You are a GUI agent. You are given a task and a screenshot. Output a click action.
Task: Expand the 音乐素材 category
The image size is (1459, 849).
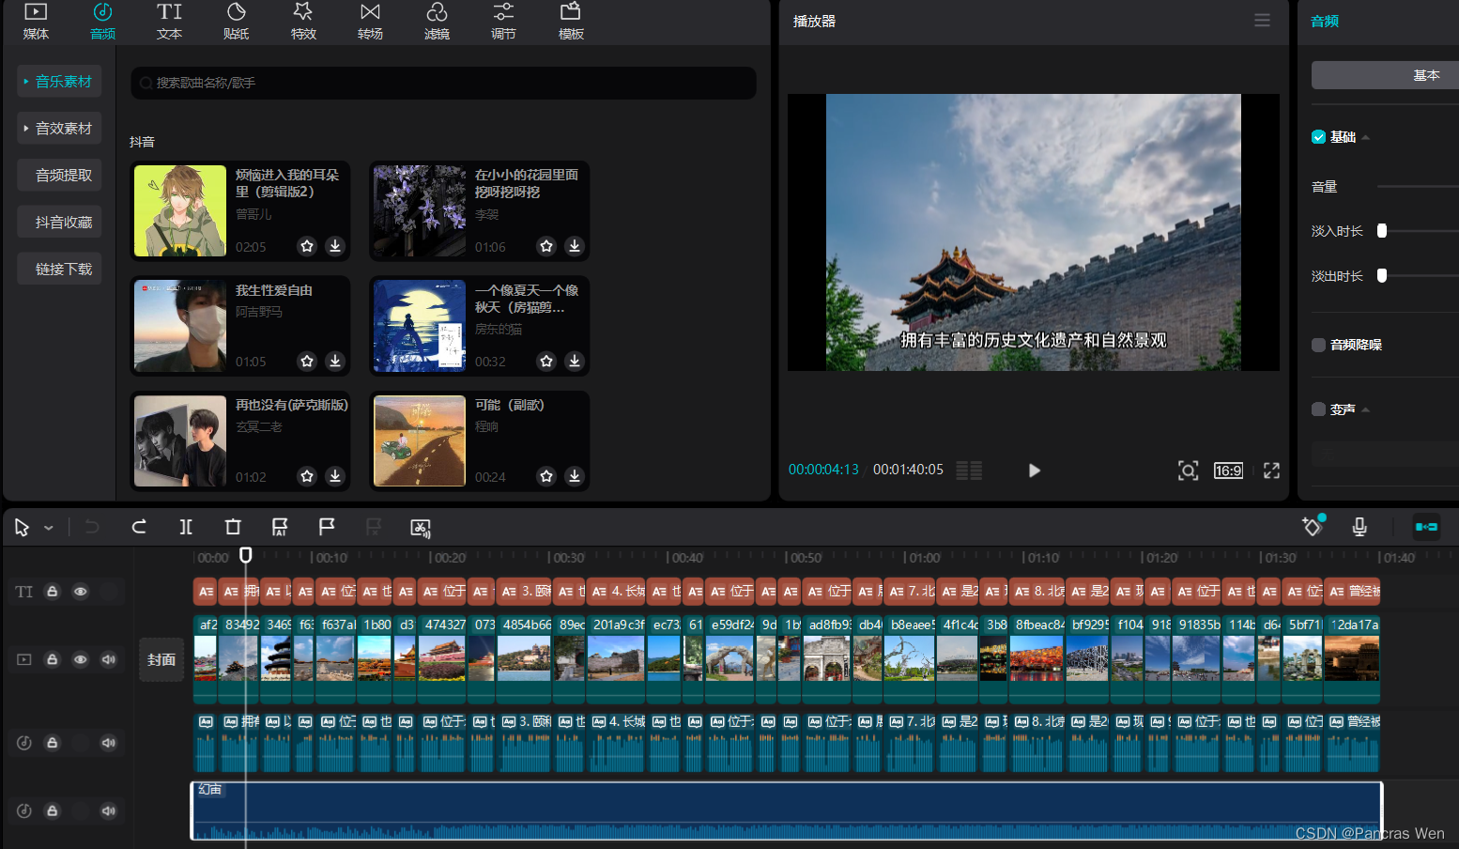[x=59, y=82]
